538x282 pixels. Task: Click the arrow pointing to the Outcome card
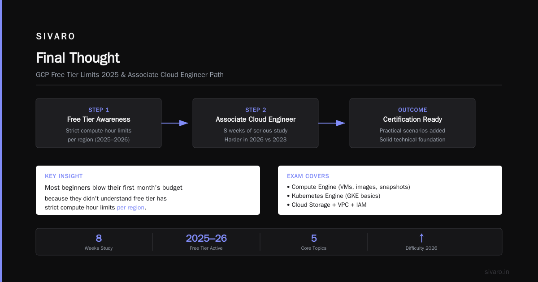click(x=332, y=123)
